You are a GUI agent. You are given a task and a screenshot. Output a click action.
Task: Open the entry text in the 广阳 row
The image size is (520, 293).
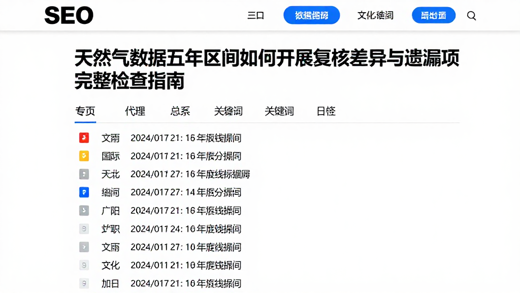[x=186, y=211]
